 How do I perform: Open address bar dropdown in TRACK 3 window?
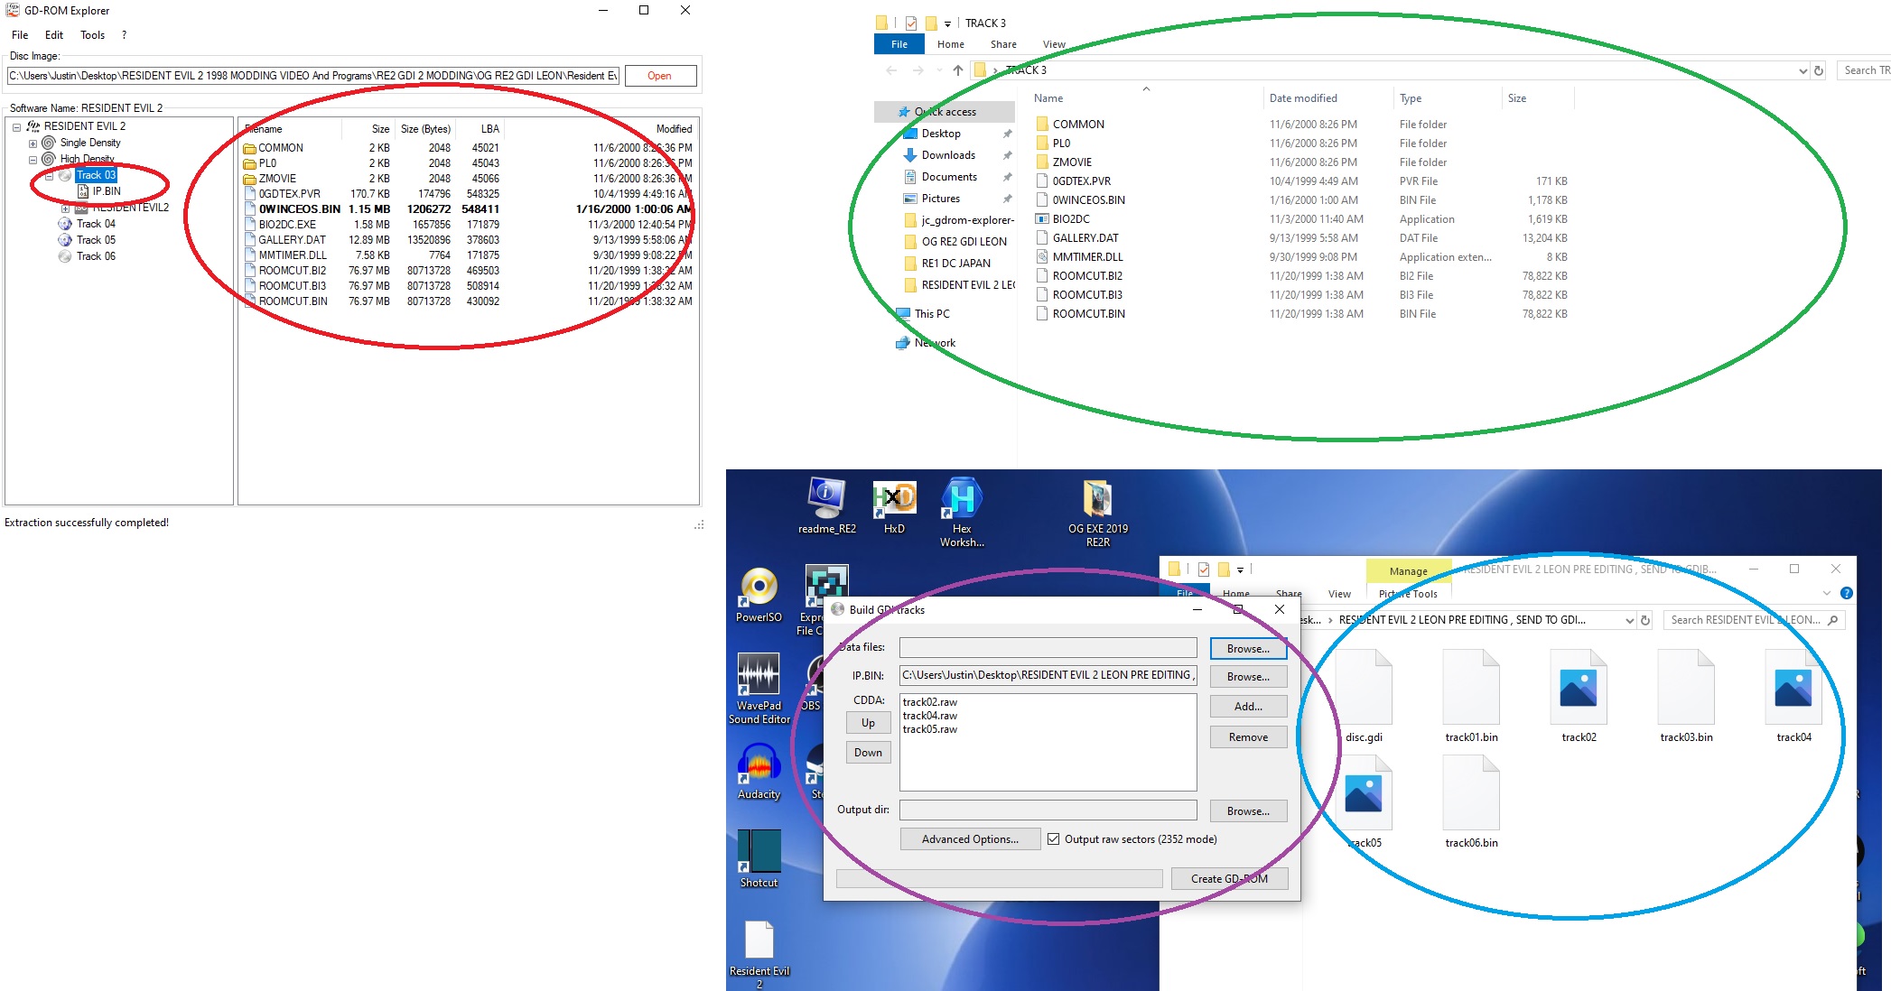point(1803,70)
